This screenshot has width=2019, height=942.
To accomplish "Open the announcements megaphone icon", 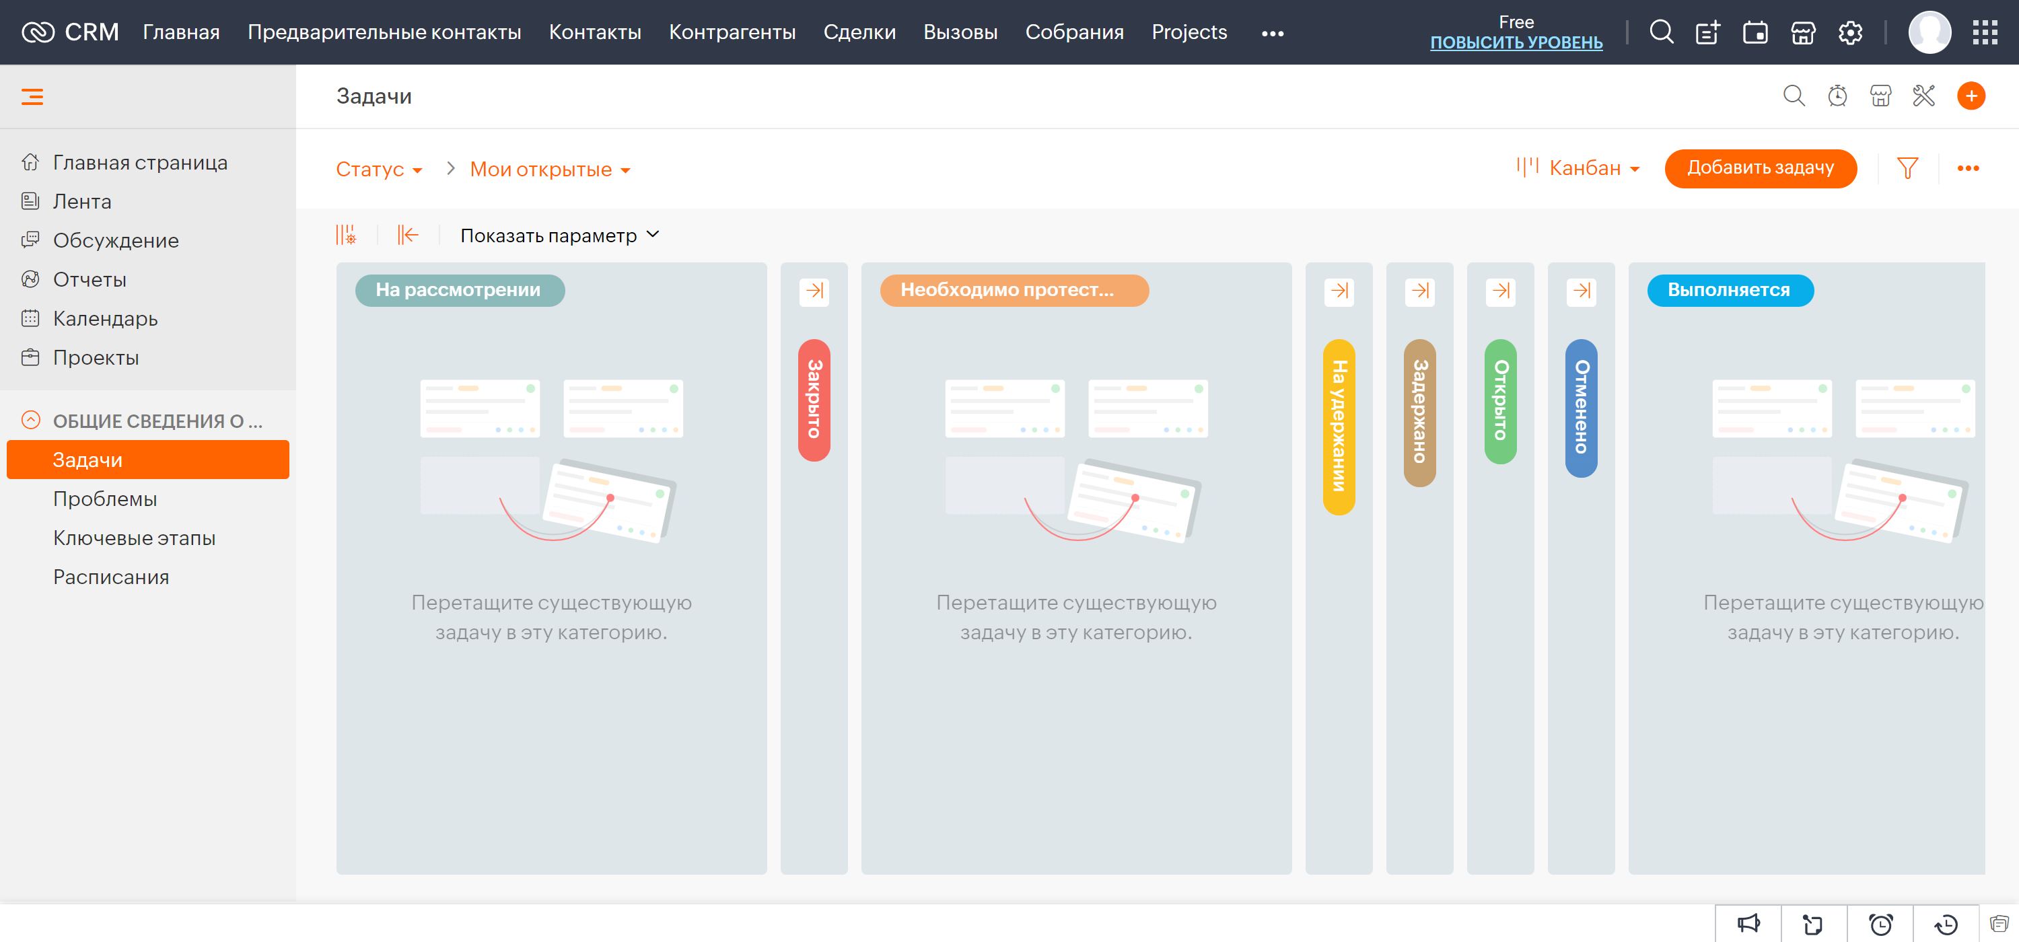I will 1748,924.
